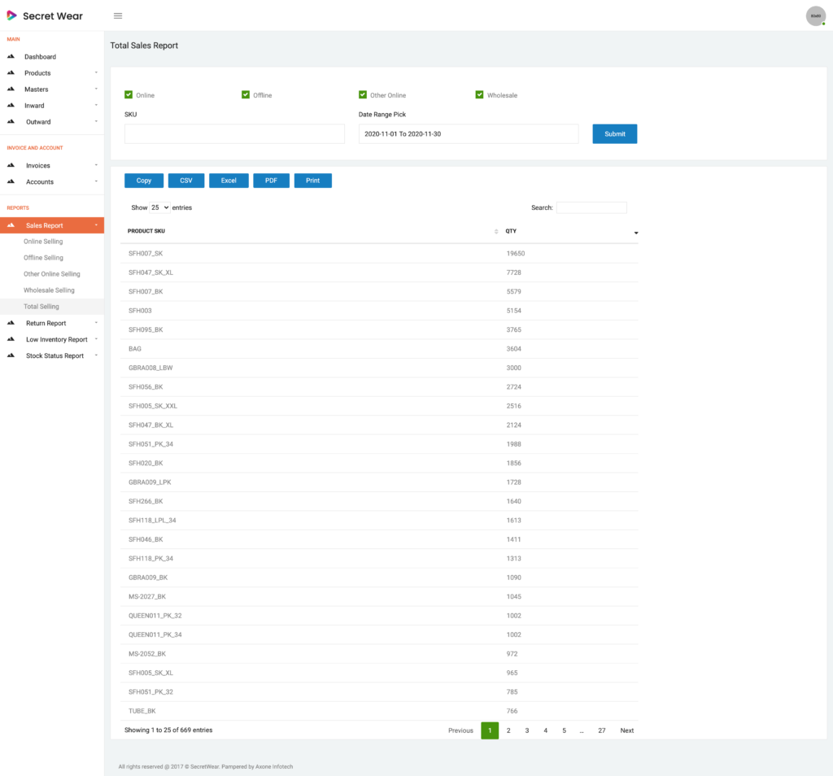Open the Show entries dropdown
The image size is (833, 776).
[x=159, y=207]
